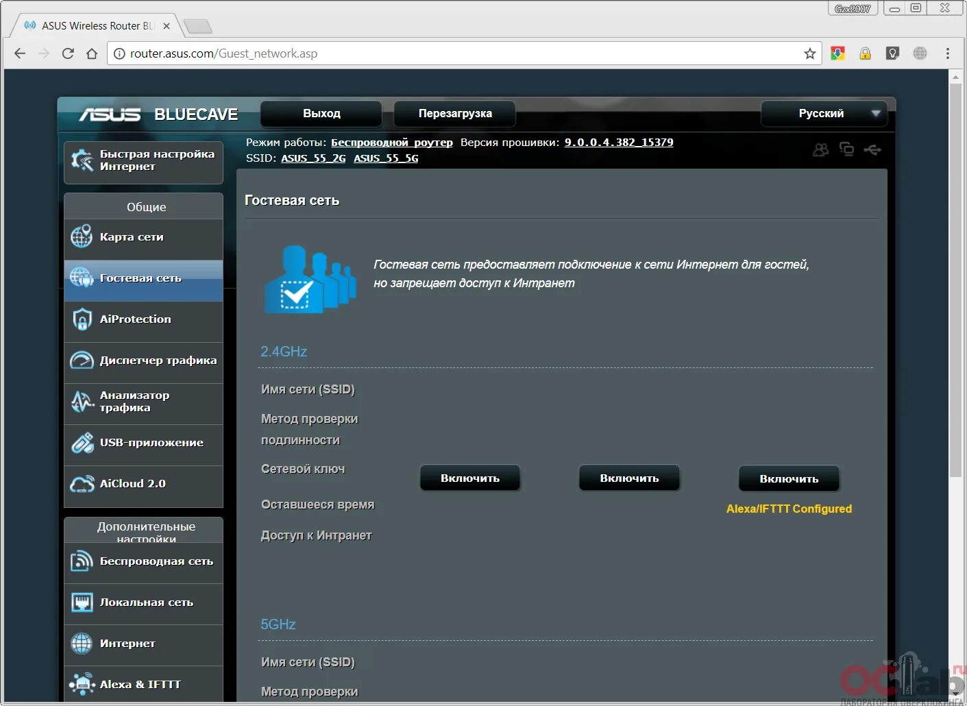Click the grey globe extension icon
The image size is (967, 706).
[x=920, y=53]
